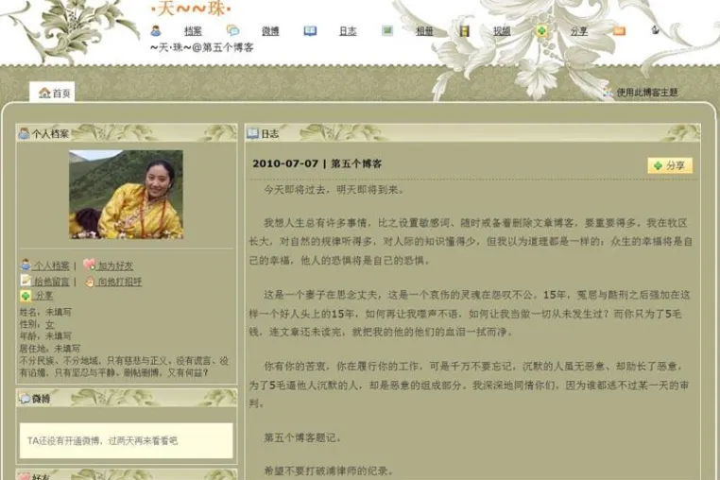The width and height of the screenshot is (720, 480).
Task: Click the icon beside 使用此博客主题
Action: (609, 93)
